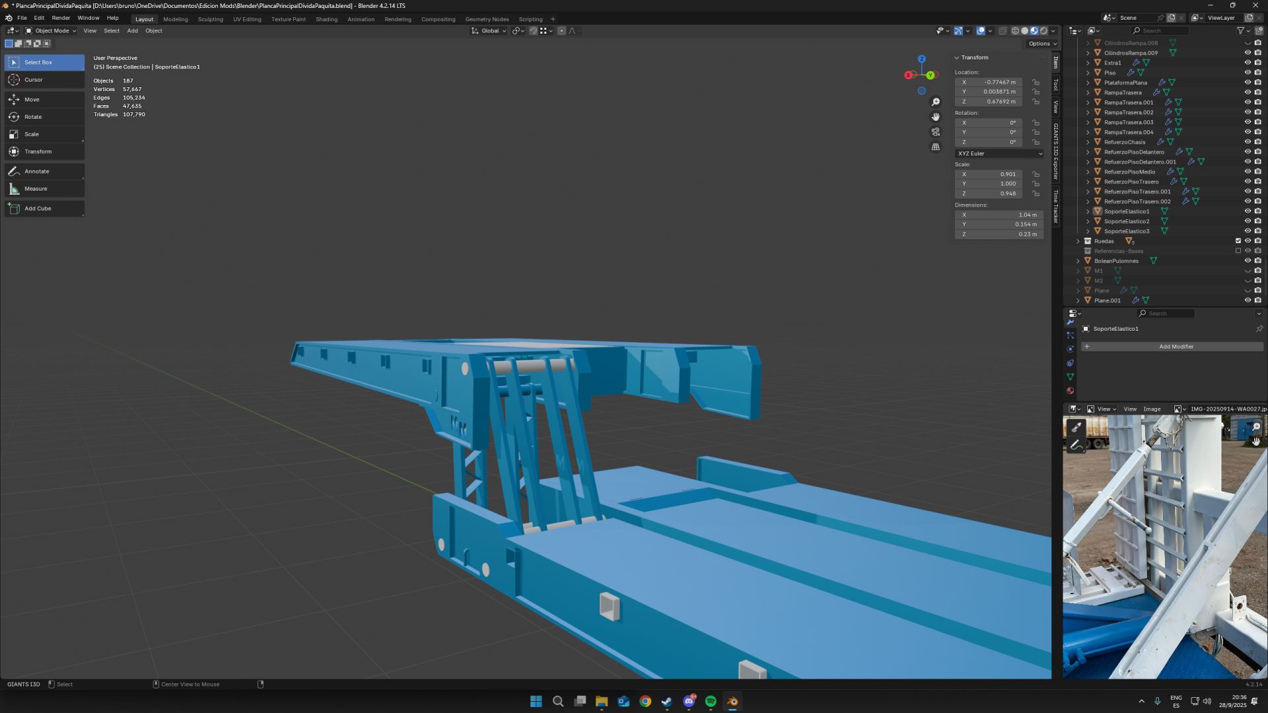This screenshot has width=1268, height=713.
Task: Hide SoporteElastico1 with its eye icon
Action: click(1248, 211)
